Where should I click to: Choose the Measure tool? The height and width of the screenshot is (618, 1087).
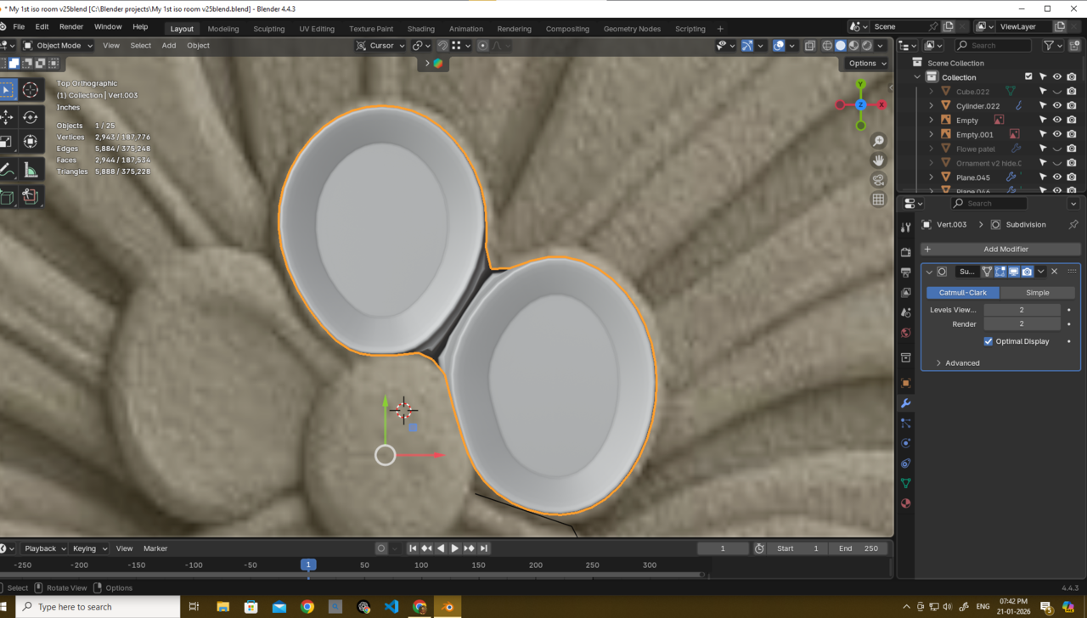point(31,170)
